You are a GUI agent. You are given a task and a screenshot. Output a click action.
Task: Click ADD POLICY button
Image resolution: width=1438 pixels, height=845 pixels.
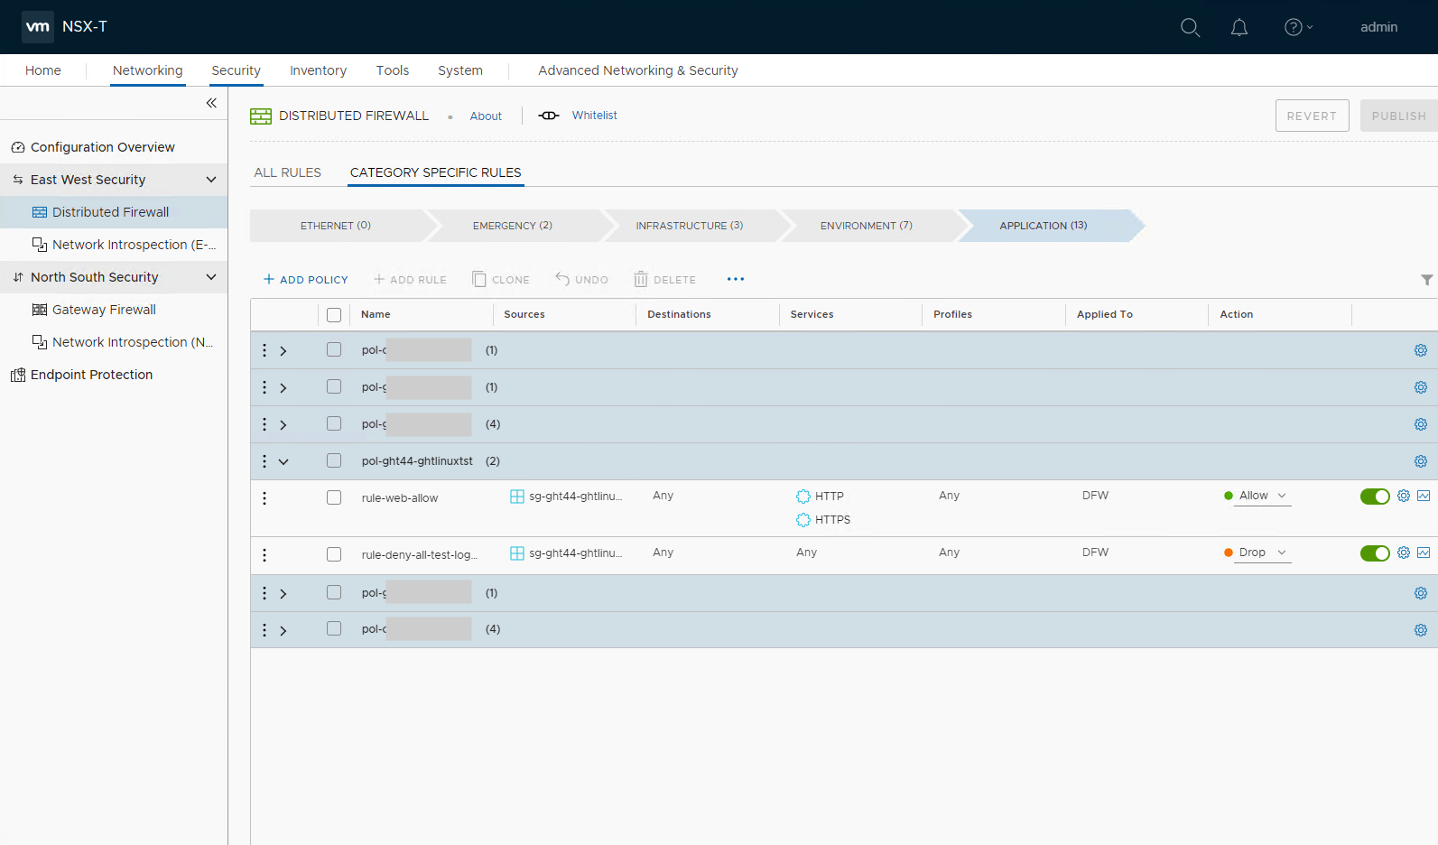coord(305,280)
